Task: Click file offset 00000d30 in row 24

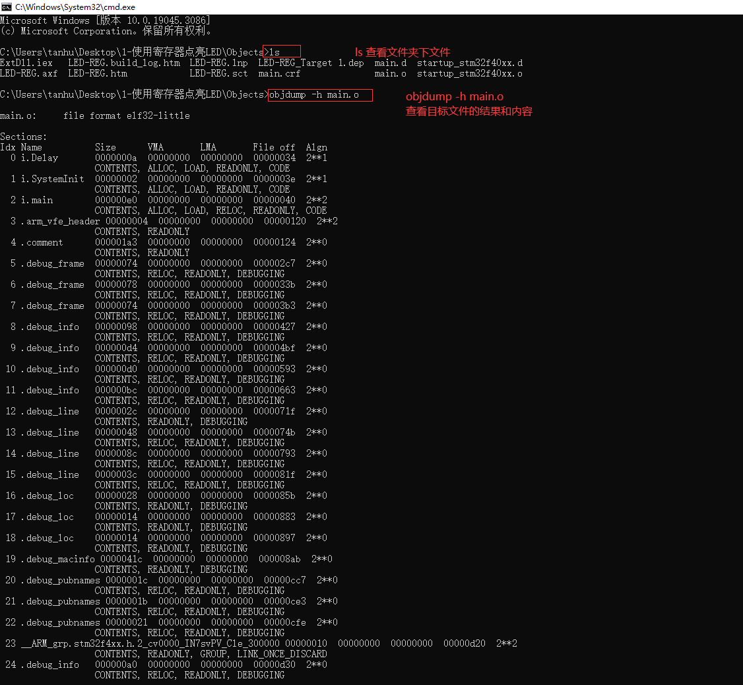Action: (275, 665)
